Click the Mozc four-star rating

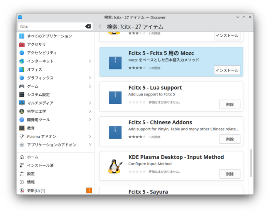[x=137, y=68]
